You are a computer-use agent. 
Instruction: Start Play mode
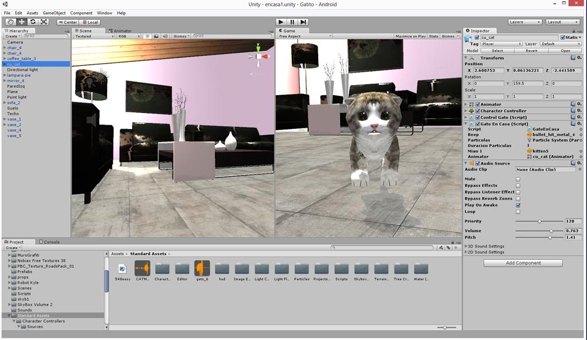[281, 22]
